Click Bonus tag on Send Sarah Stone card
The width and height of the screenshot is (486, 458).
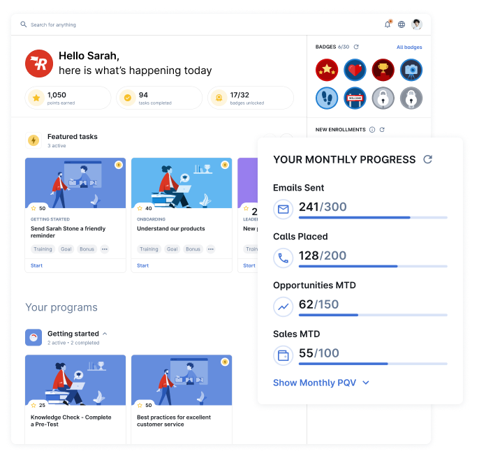point(87,249)
